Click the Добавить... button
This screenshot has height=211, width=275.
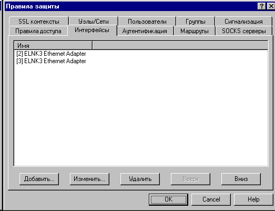click(39, 179)
